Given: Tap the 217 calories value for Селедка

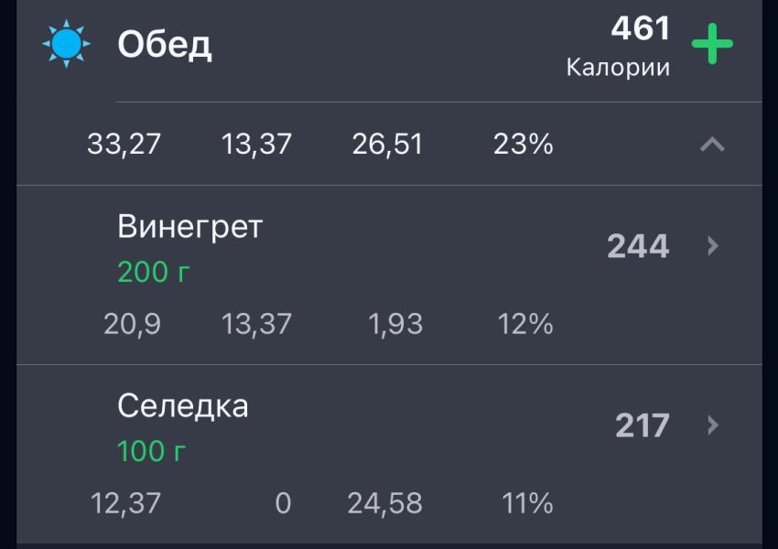Looking at the screenshot, I should pos(643,425).
